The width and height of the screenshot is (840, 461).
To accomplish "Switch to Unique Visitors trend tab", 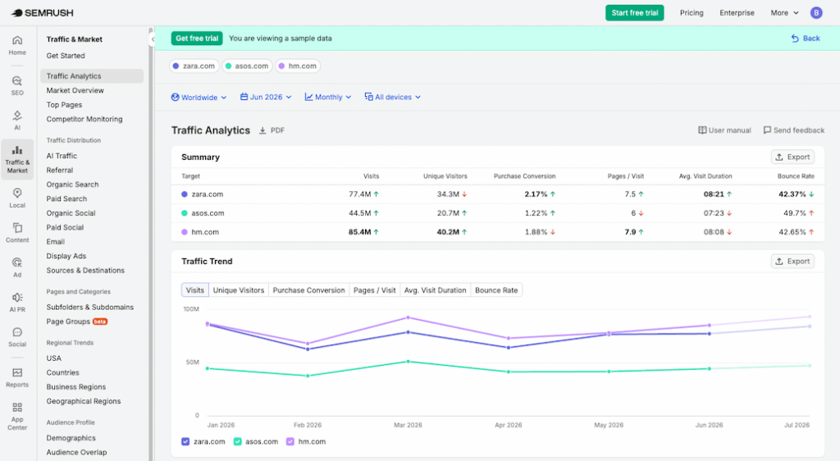I will [x=239, y=290].
